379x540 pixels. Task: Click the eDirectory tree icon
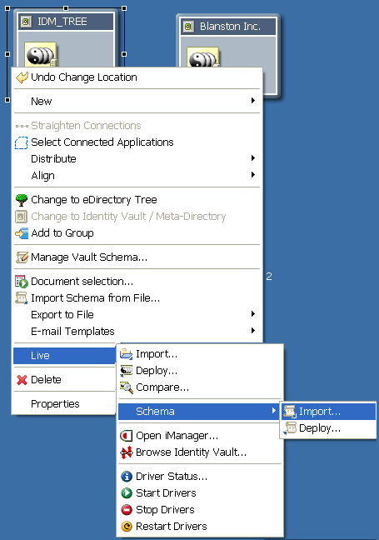[x=22, y=200]
